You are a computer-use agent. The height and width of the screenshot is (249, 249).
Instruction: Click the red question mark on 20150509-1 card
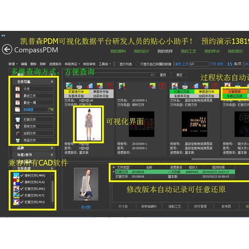pos(162,86)
